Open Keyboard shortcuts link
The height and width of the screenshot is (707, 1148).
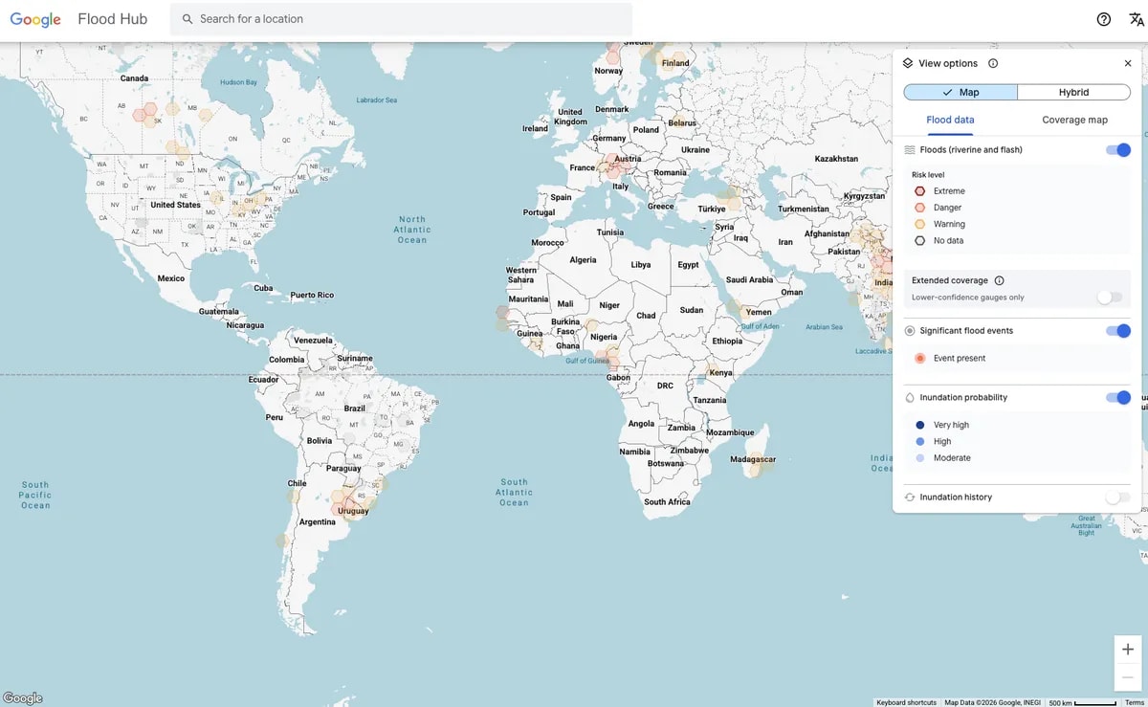906,702
